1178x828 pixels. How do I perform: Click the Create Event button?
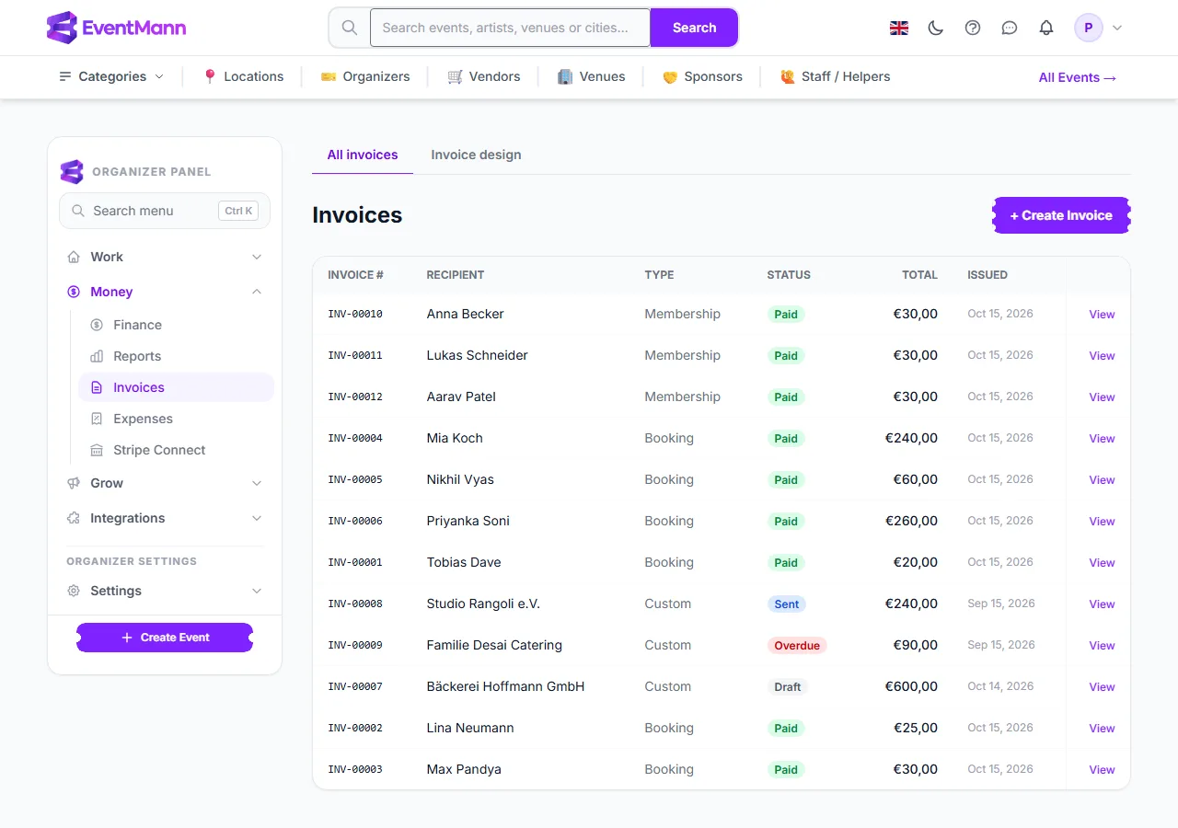pos(165,638)
